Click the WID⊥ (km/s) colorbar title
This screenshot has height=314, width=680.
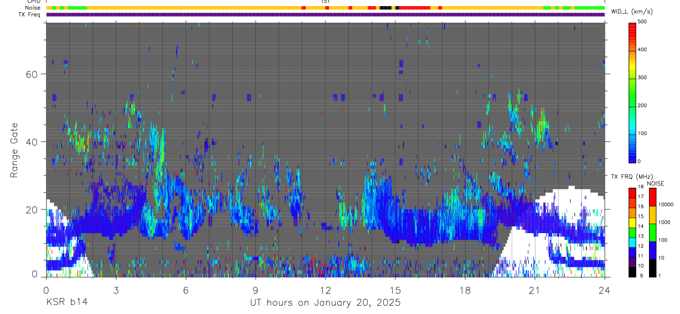tap(632, 12)
